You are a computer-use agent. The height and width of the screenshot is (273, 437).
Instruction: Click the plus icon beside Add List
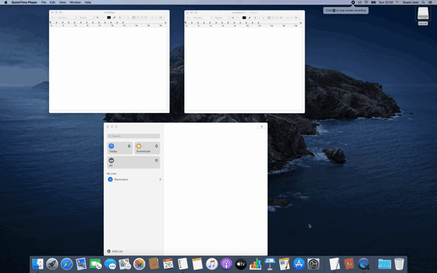109,251
